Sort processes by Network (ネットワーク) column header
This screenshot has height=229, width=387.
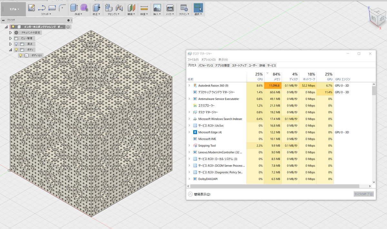tap(308, 76)
